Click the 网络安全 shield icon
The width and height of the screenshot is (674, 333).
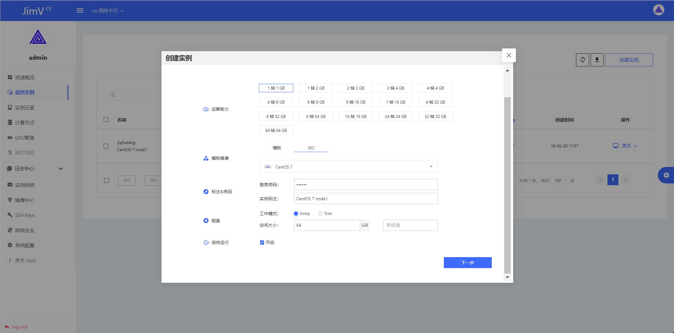(10, 230)
